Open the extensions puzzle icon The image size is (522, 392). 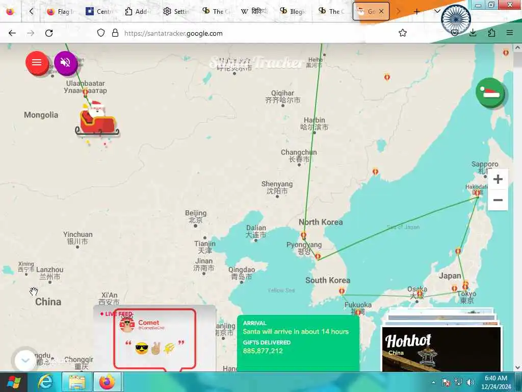tap(491, 33)
